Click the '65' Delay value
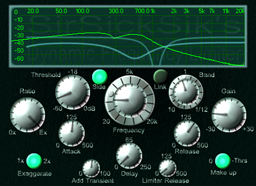 (x=129, y=140)
